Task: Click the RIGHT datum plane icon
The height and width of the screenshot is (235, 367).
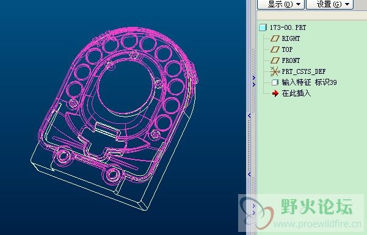Action: click(275, 38)
